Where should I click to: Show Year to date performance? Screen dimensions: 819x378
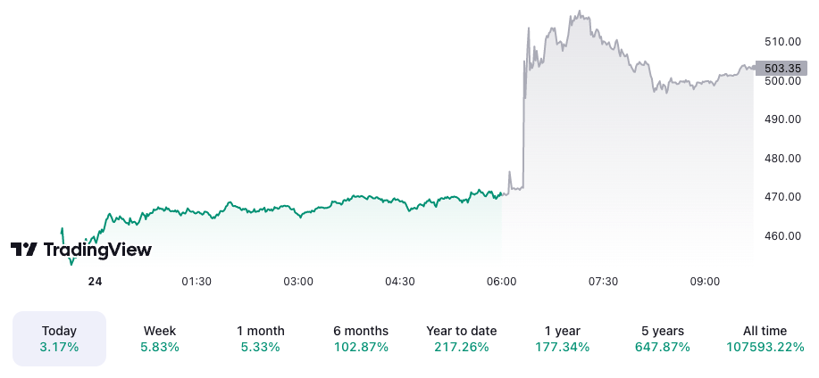tap(462, 339)
